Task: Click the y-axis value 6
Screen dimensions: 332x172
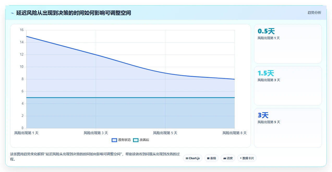Action: pyautogui.click(x=22, y=91)
